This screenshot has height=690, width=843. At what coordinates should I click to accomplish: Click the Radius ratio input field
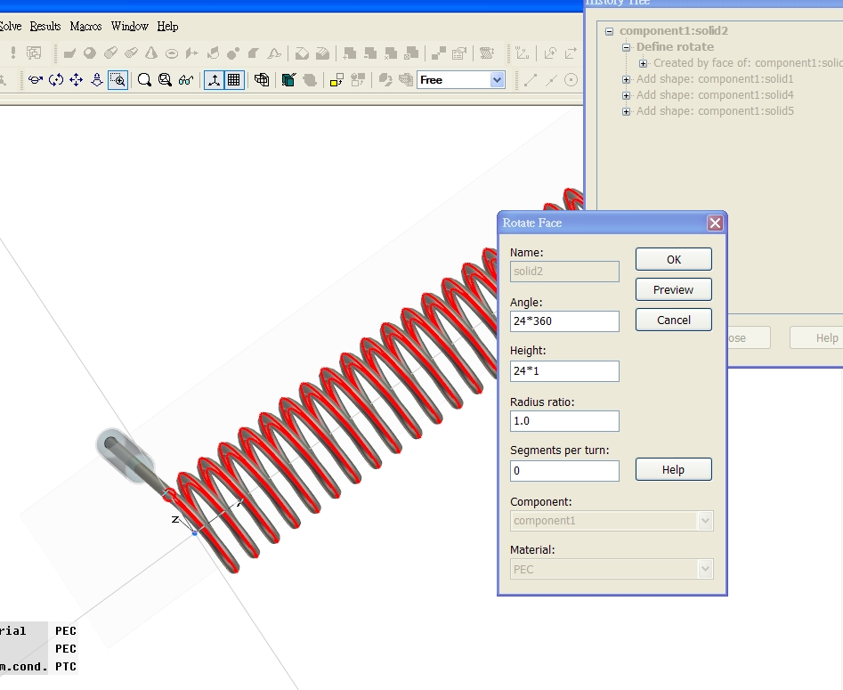564,421
